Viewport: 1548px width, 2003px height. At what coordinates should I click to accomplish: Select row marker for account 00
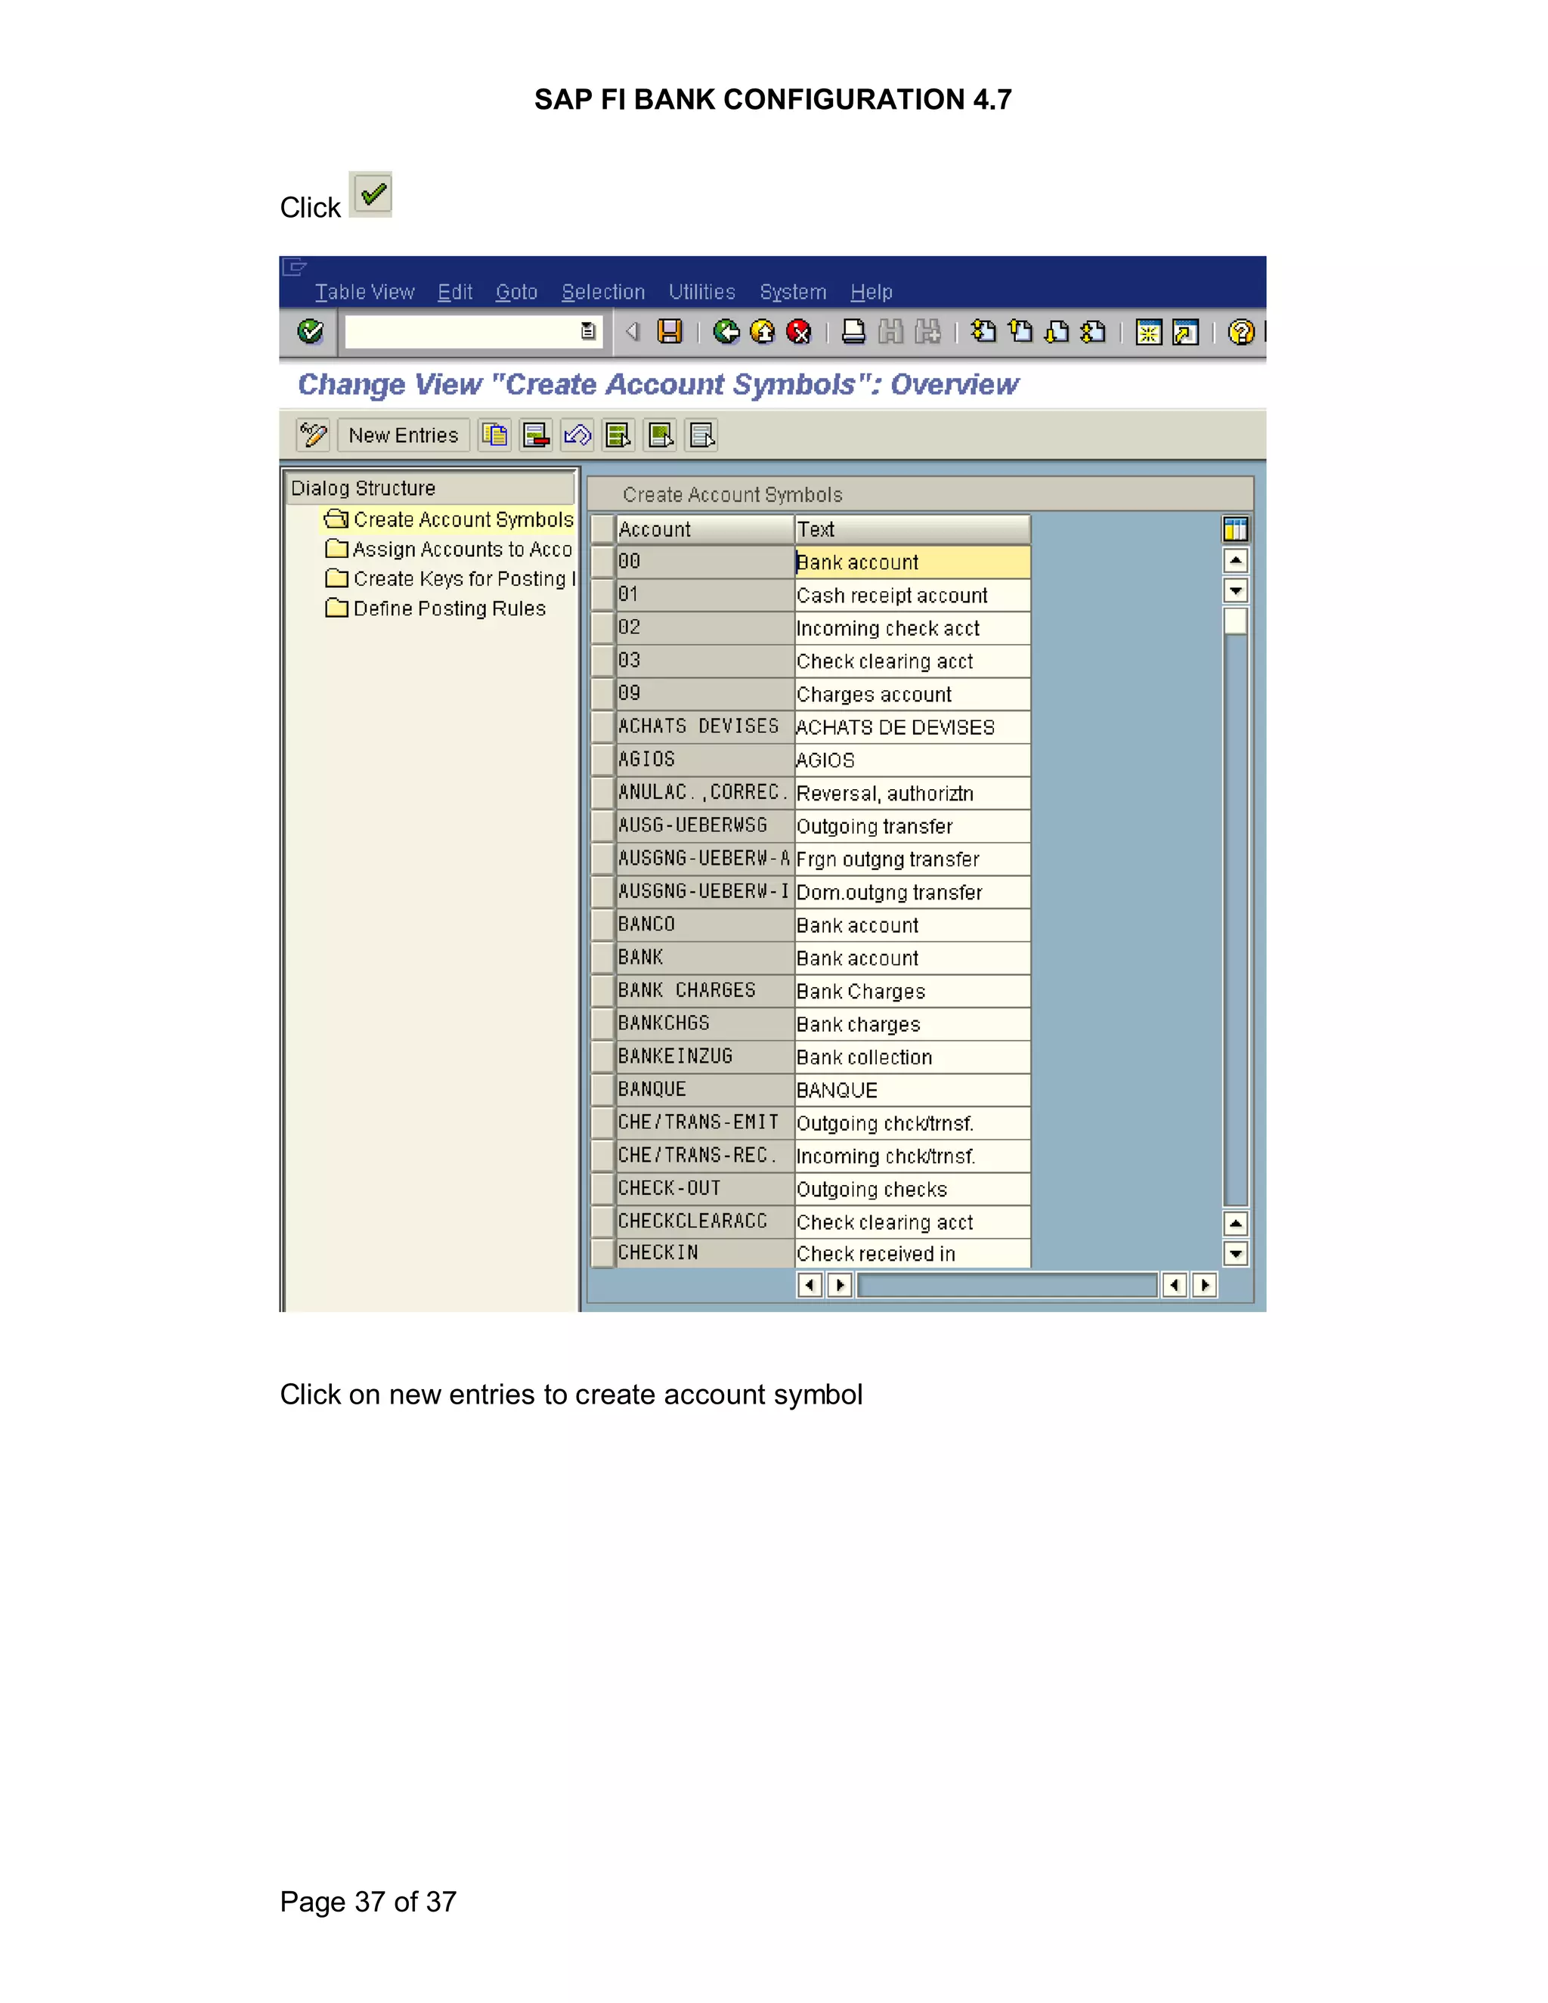(602, 562)
